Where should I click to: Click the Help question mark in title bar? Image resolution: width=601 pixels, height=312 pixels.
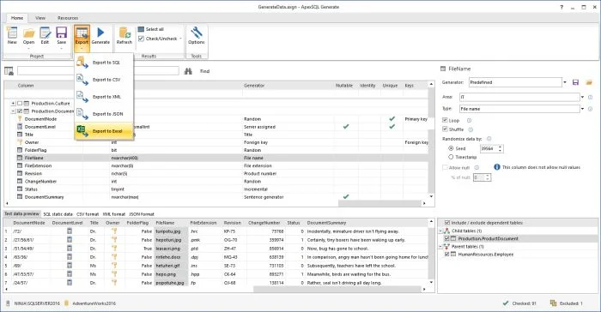tap(562, 7)
